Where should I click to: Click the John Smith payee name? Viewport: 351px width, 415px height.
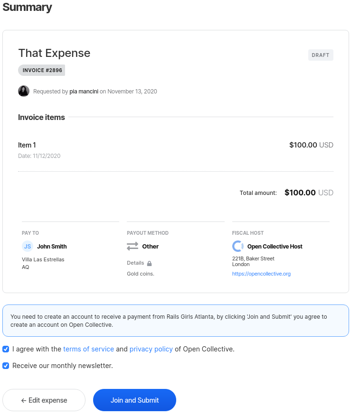pyautogui.click(x=52, y=246)
